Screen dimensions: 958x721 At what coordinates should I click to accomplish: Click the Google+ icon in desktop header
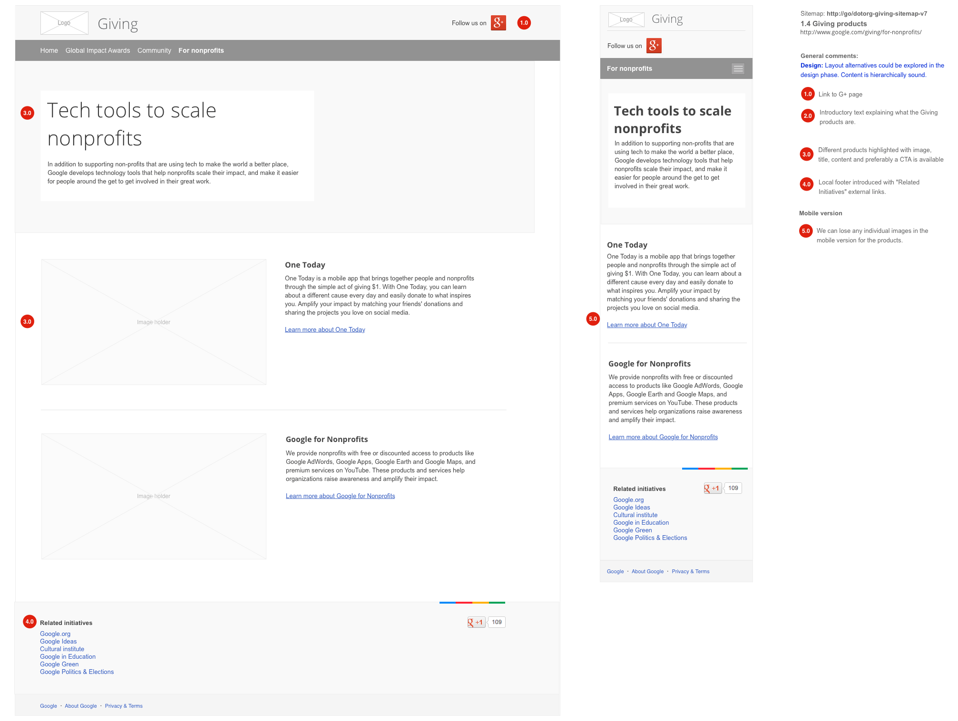(498, 23)
